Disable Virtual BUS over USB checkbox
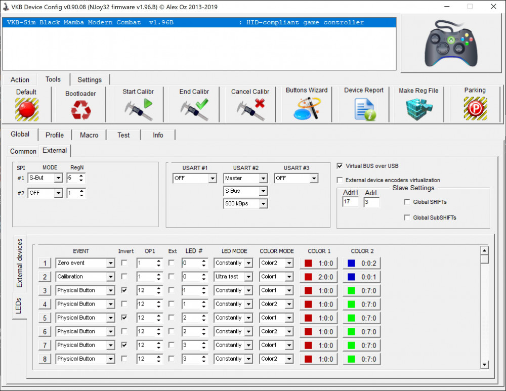506x391 pixels. (340, 166)
